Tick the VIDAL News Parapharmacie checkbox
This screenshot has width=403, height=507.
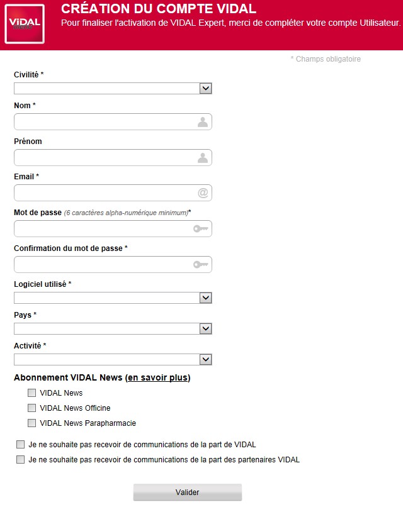32,423
